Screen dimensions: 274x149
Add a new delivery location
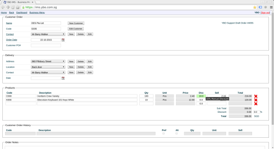71,67
